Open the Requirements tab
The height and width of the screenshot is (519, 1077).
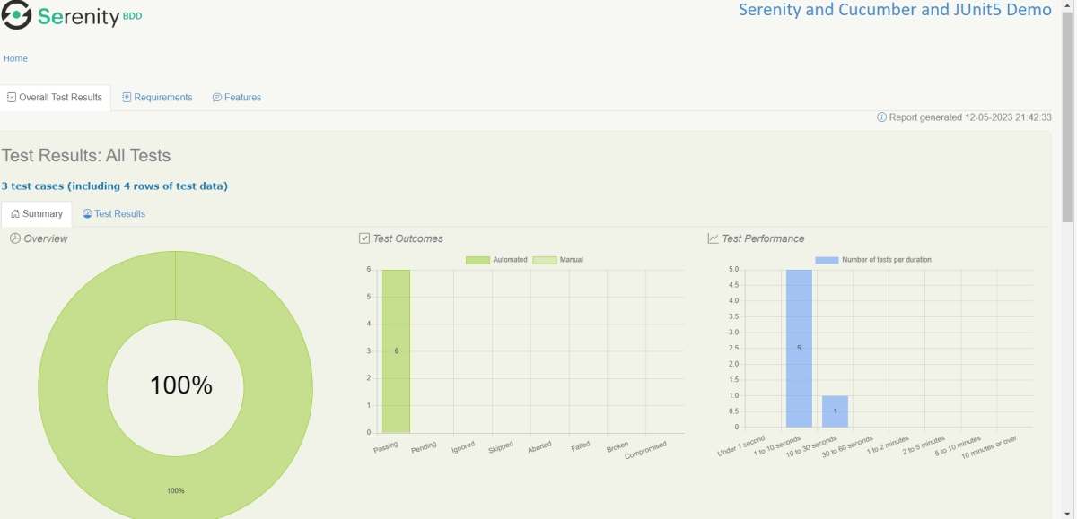point(162,98)
